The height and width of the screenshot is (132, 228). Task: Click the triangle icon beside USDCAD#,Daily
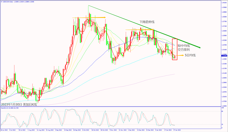point(2,1)
